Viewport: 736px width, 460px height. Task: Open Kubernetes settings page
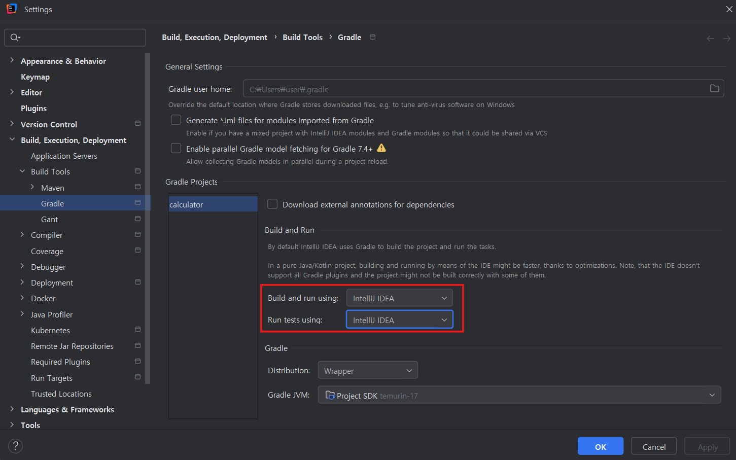[x=50, y=330]
